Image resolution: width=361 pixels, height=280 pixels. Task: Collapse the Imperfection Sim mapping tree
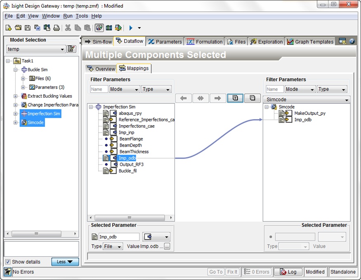tap(91, 107)
